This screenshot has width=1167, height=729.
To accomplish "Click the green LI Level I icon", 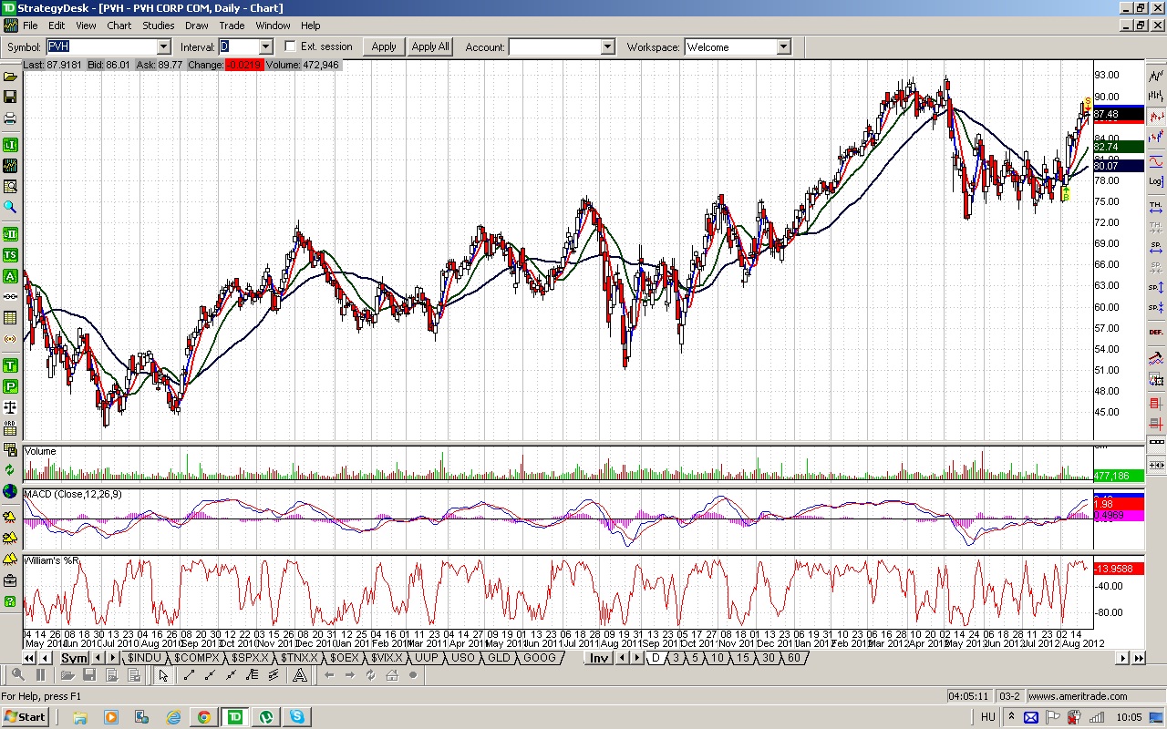I will (x=10, y=145).
